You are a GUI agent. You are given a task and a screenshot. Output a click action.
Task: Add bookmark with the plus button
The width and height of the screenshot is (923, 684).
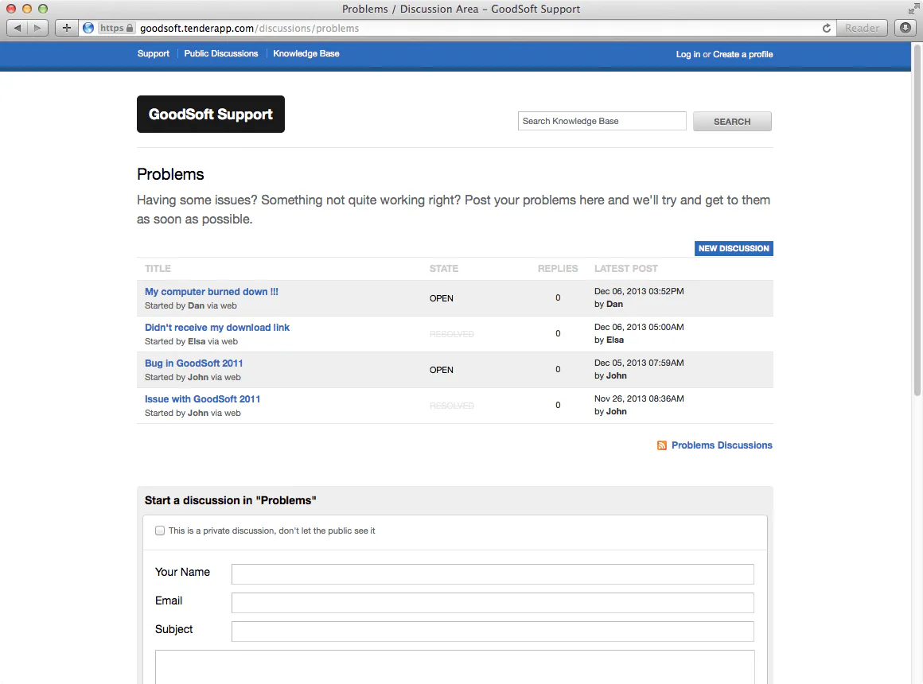67,28
